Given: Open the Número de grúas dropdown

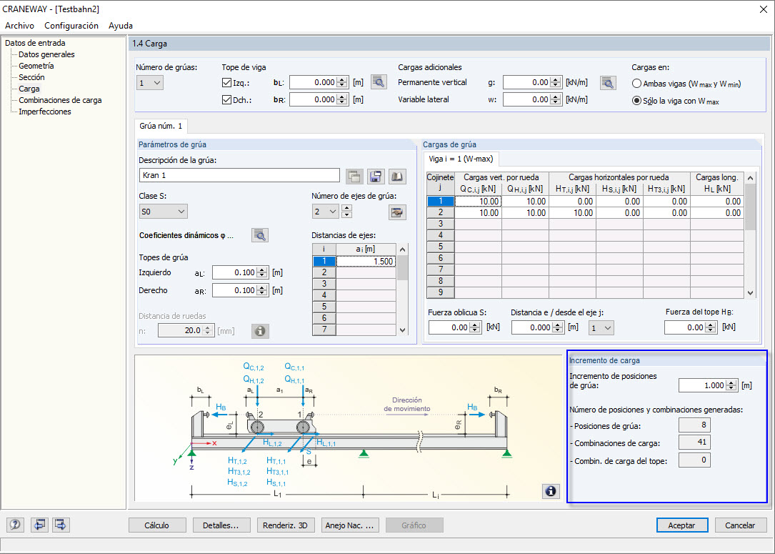Looking at the screenshot, I should tap(150, 83).
